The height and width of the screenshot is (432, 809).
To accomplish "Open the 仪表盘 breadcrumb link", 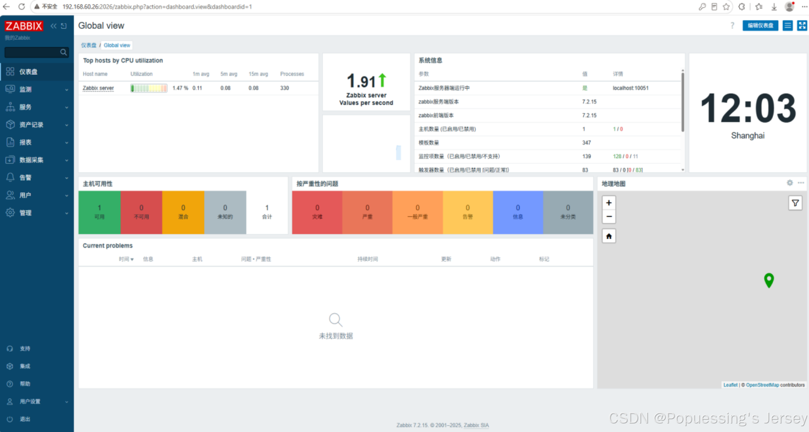I will point(89,45).
